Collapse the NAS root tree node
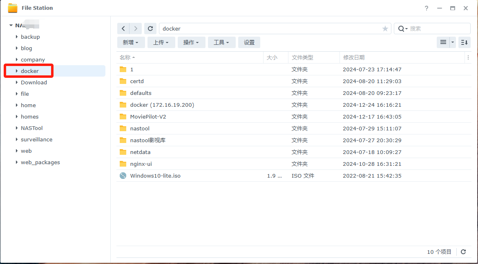The width and height of the screenshot is (478, 264). coord(11,25)
